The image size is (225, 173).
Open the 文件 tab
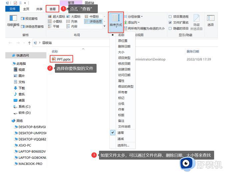[12, 9]
